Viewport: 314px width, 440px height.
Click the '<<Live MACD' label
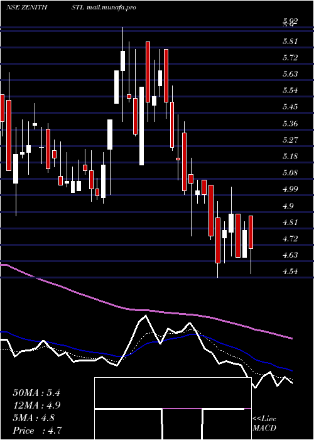tap(264, 424)
